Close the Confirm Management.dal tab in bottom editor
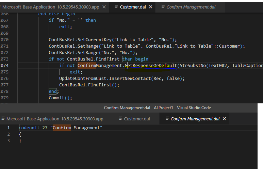This screenshot has height=169, width=263. [224, 119]
